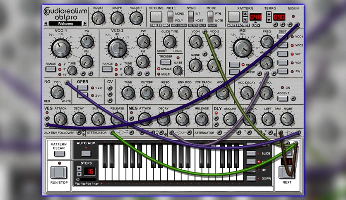
Task: Decrease TEMPO with down arrow
Action: (x=269, y=20)
